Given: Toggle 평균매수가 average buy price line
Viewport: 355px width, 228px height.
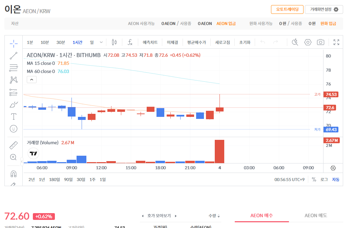Looking at the screenshot, I should tap(196, 42).
